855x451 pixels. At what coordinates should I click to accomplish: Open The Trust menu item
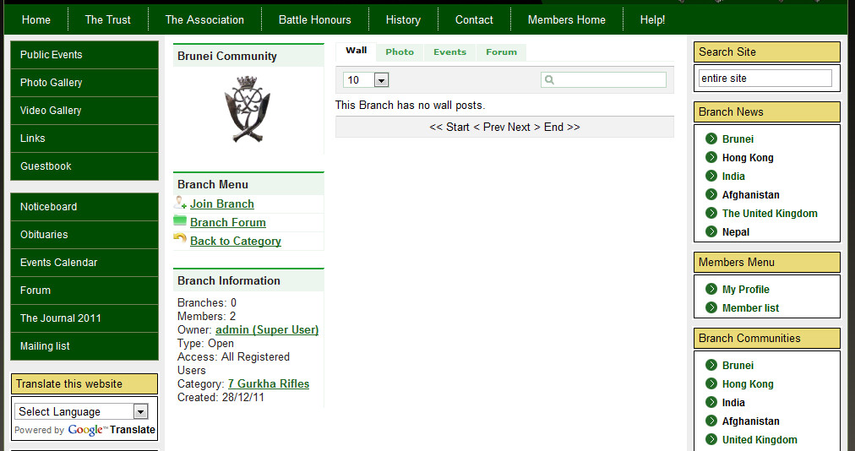point(108,19)
